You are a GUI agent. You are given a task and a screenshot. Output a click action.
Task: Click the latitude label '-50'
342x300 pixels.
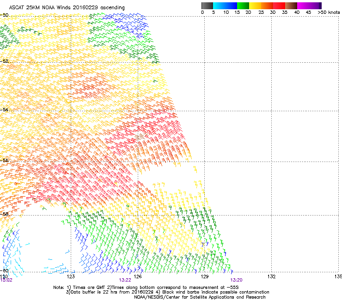(4, 15)
